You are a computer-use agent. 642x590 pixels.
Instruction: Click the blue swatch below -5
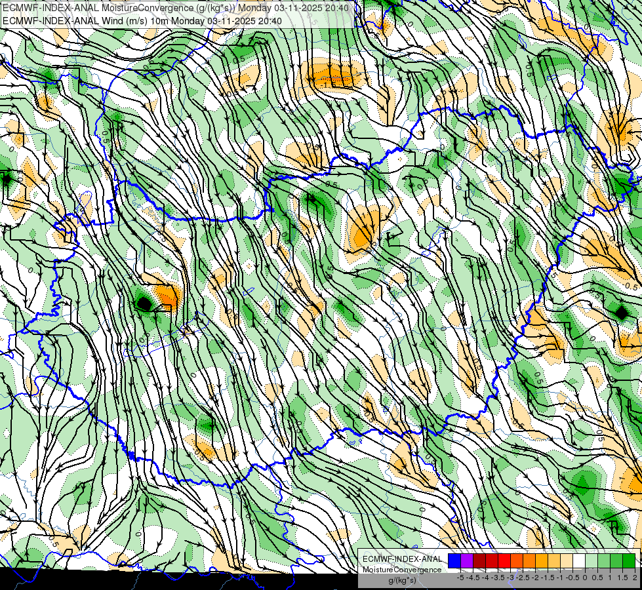454,561
